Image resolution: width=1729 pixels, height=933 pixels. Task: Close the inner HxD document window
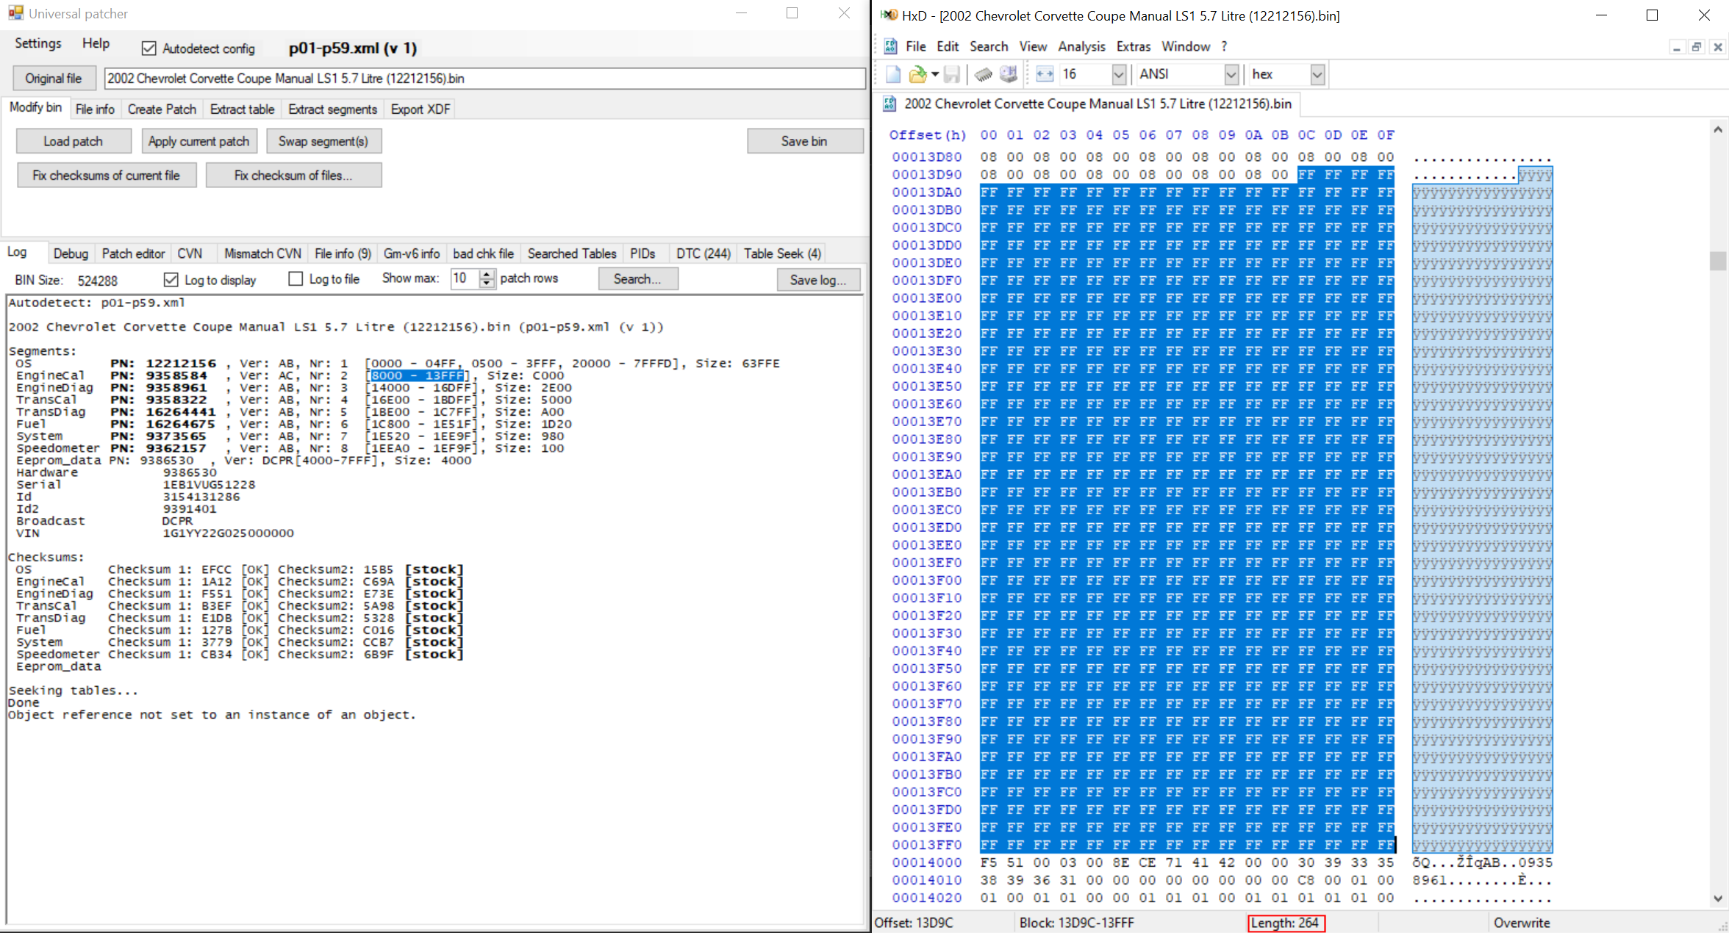1718,47
